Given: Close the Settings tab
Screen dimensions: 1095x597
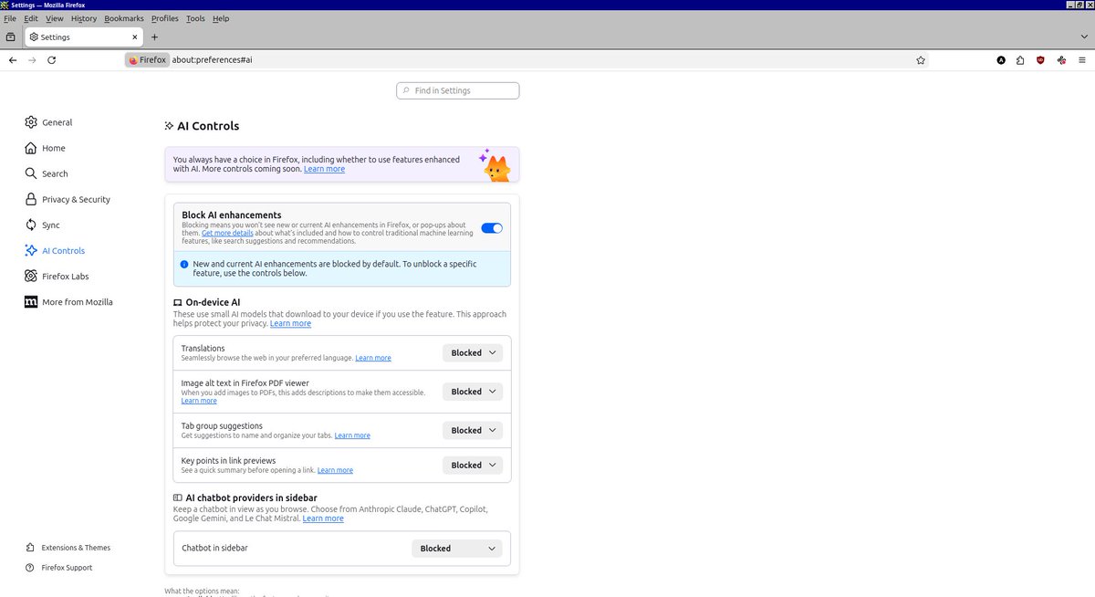Looking at the screenshot, I should [x=136, y=37].
